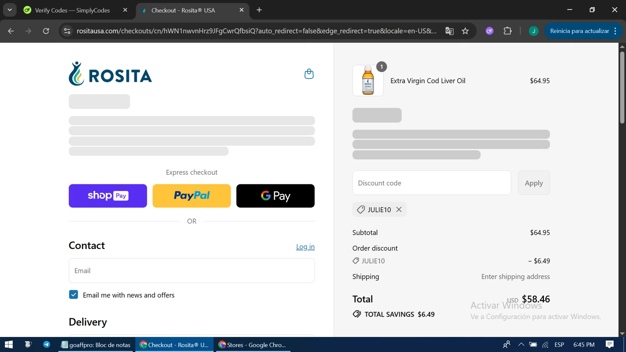Close the Verify Codes SimplyCodes tab
The height and width of the screenshot is (352, 626).
tap(125, 10)
